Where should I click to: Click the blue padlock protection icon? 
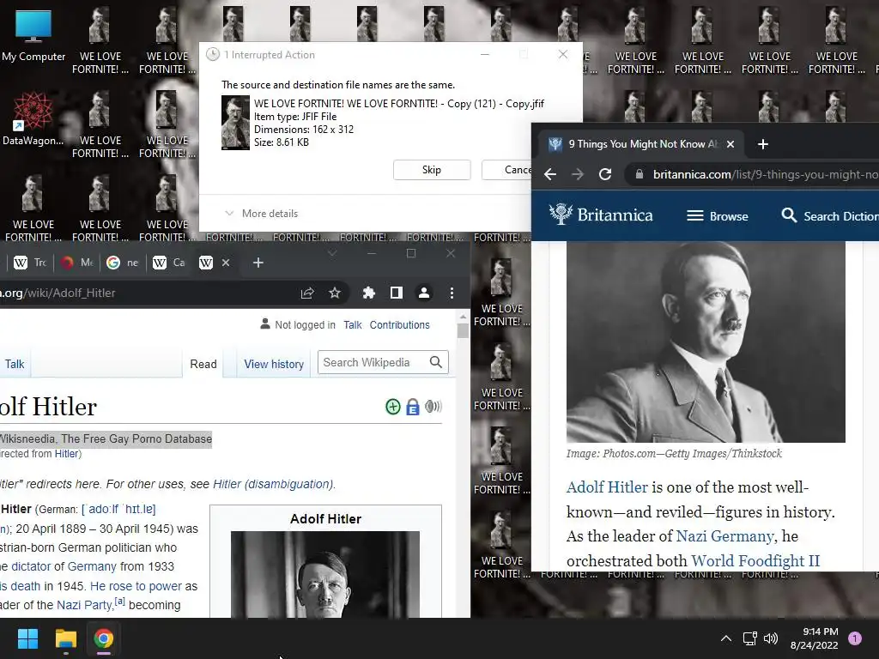[413, 407]
